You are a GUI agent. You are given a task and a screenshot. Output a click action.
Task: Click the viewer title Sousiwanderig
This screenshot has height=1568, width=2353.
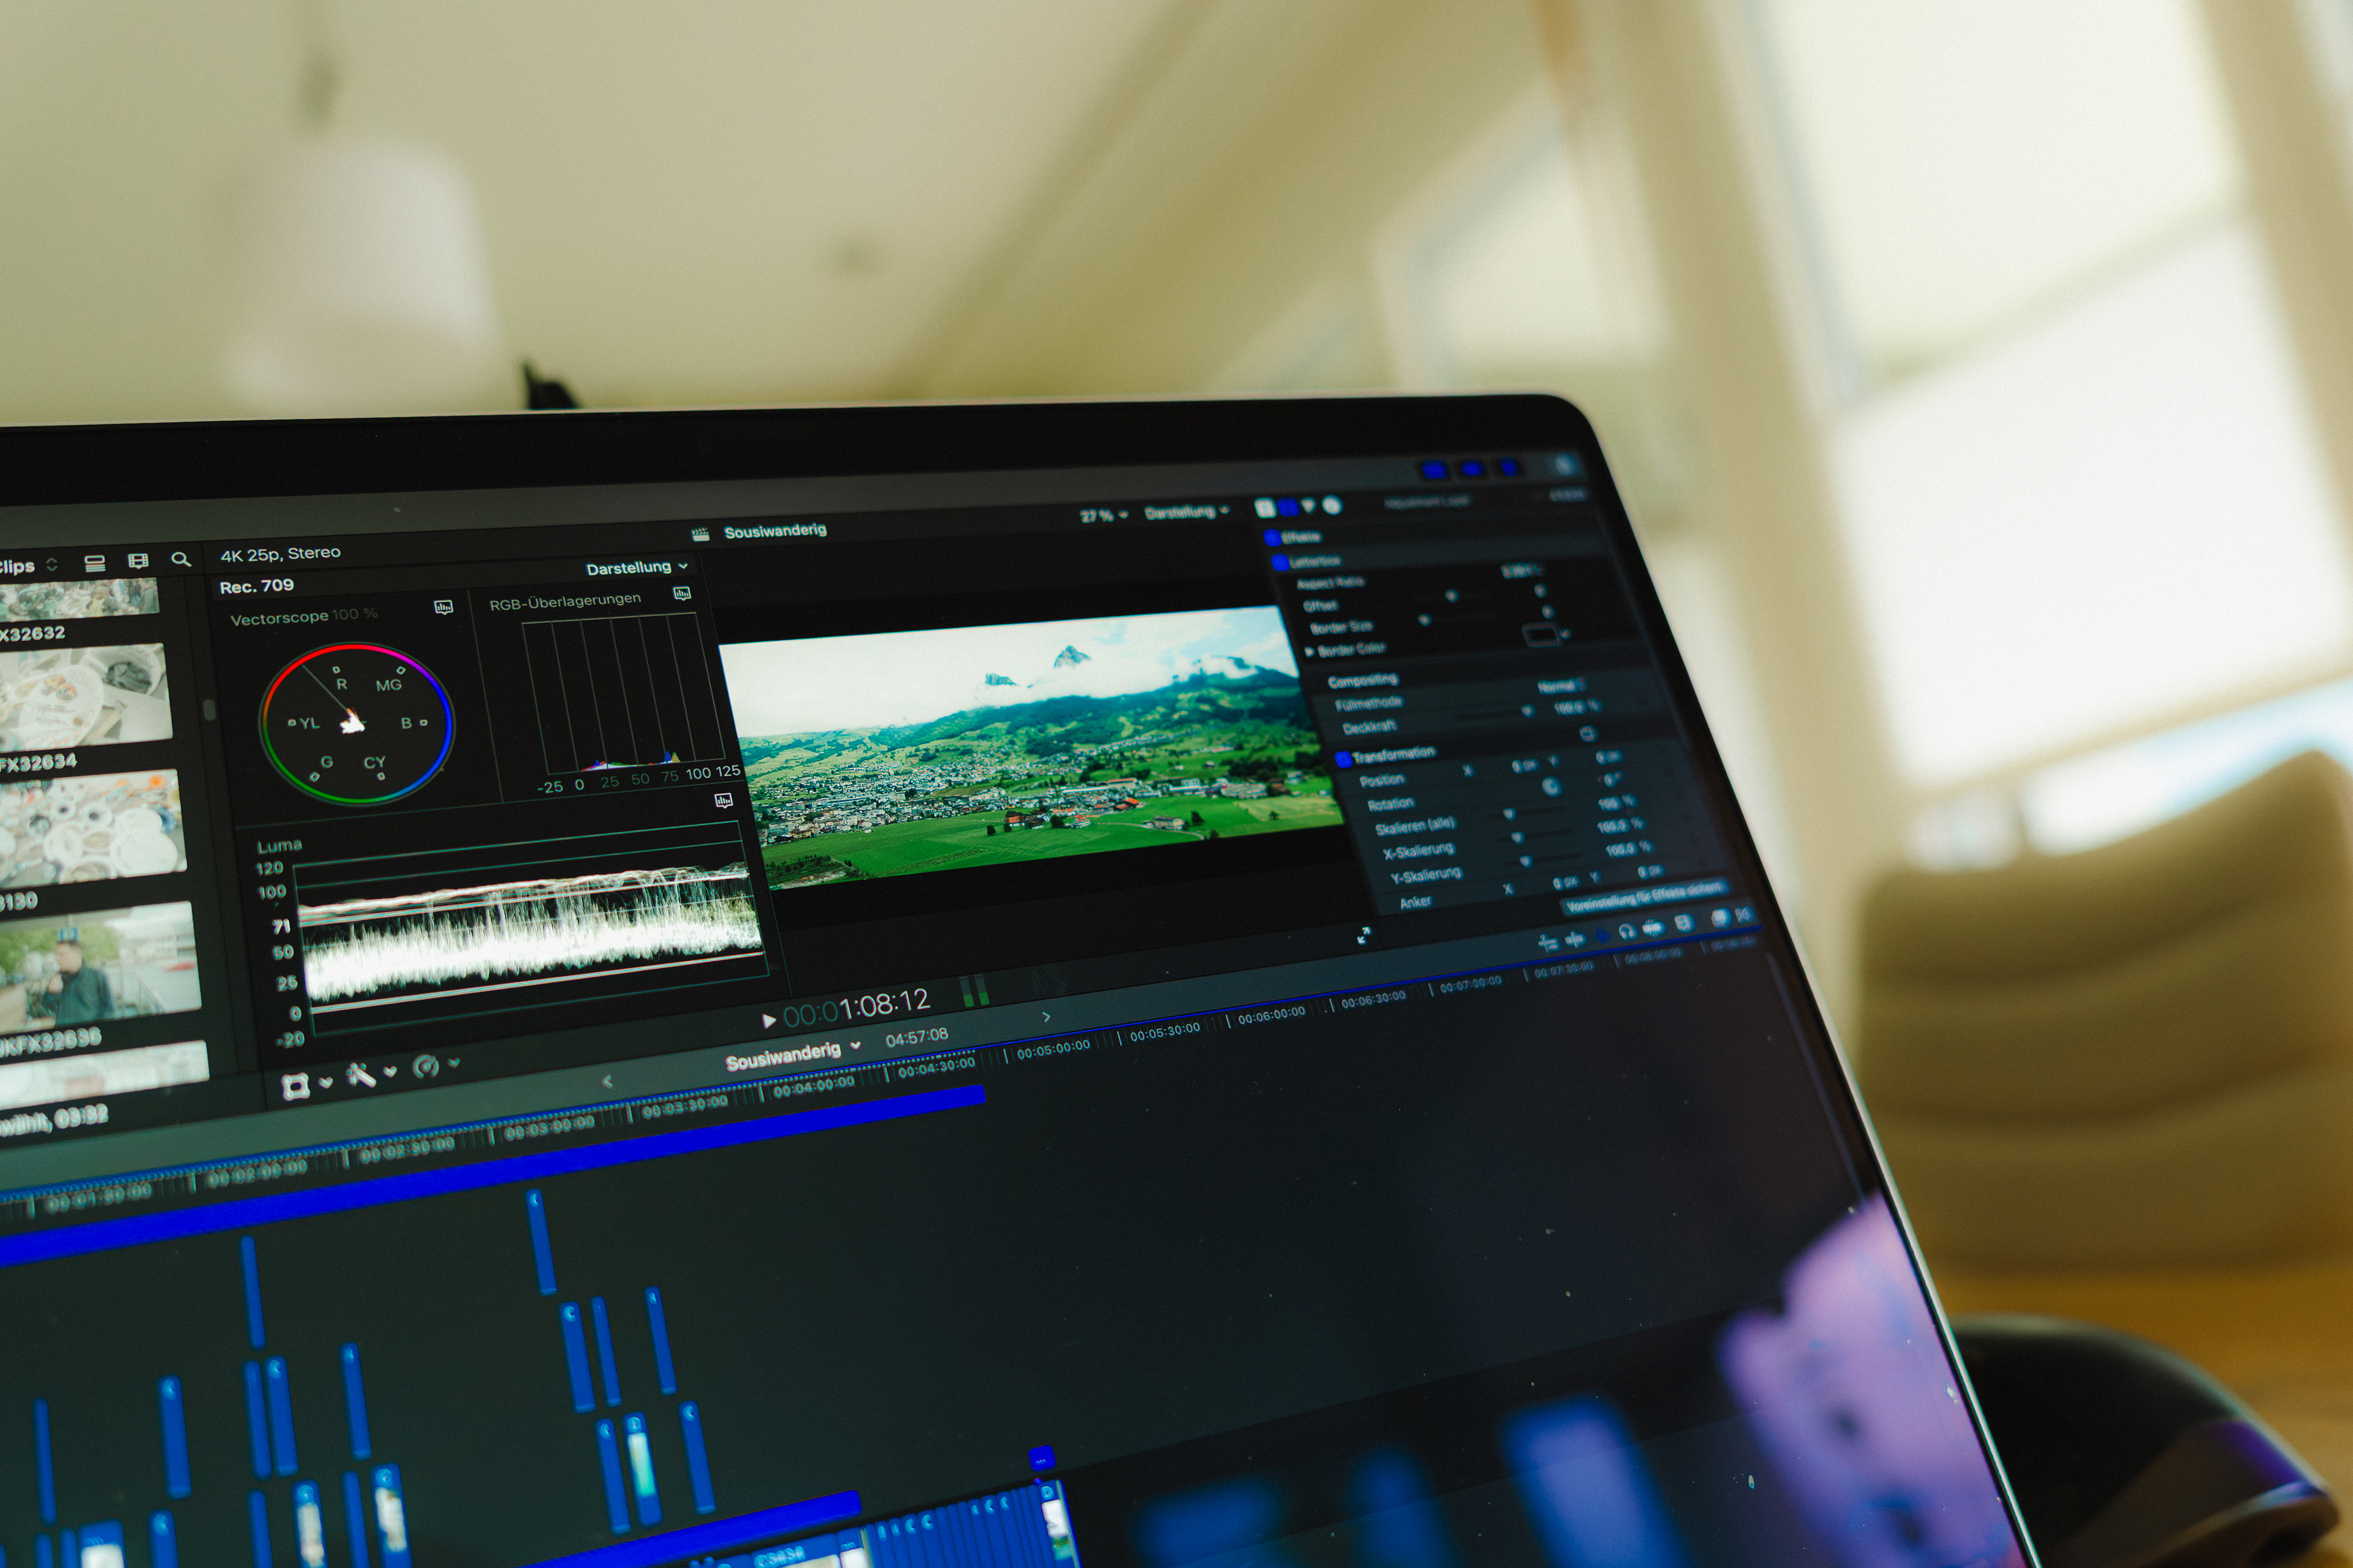(775, 531)
